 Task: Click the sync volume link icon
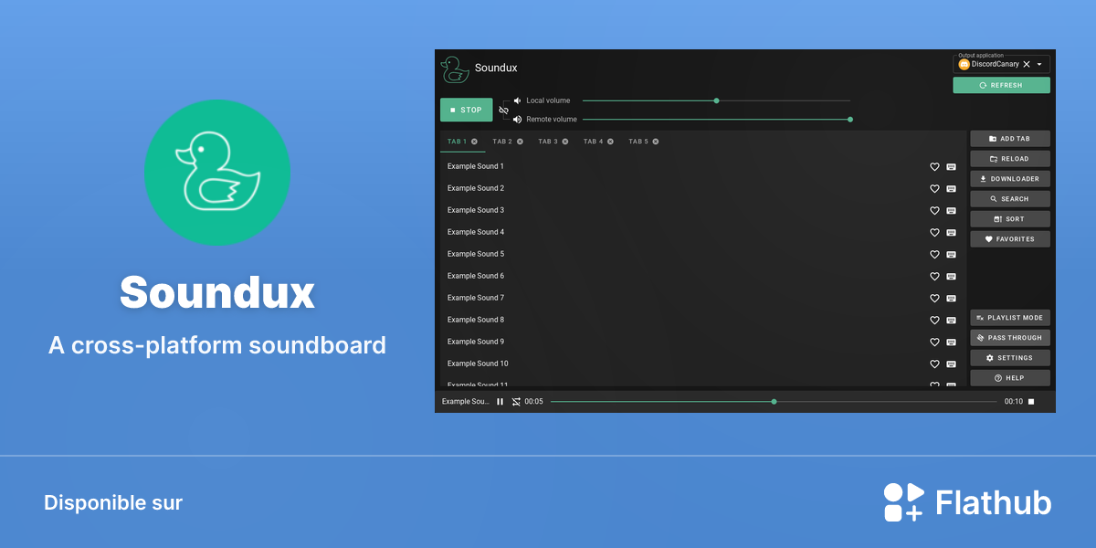503,110
